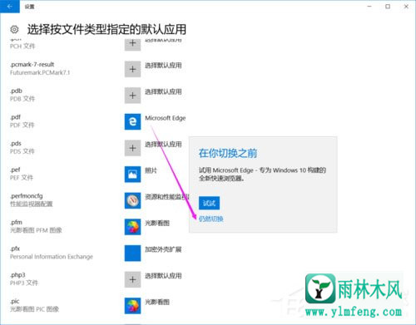Click the blue 试试 button in popup

pyautogui.click(x=209, y=203)
